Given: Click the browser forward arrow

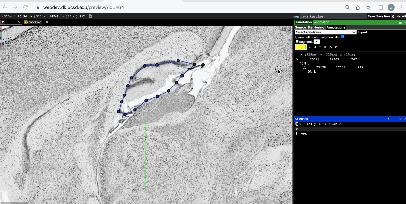Looking at the screenshot, I should click(x=15, y=7).
